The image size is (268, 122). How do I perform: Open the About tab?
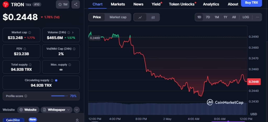click(233, 4)
